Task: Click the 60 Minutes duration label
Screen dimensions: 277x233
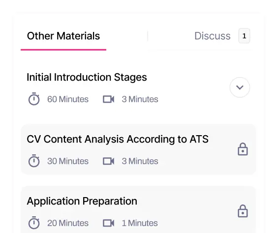Action: (x=68, y=99)
